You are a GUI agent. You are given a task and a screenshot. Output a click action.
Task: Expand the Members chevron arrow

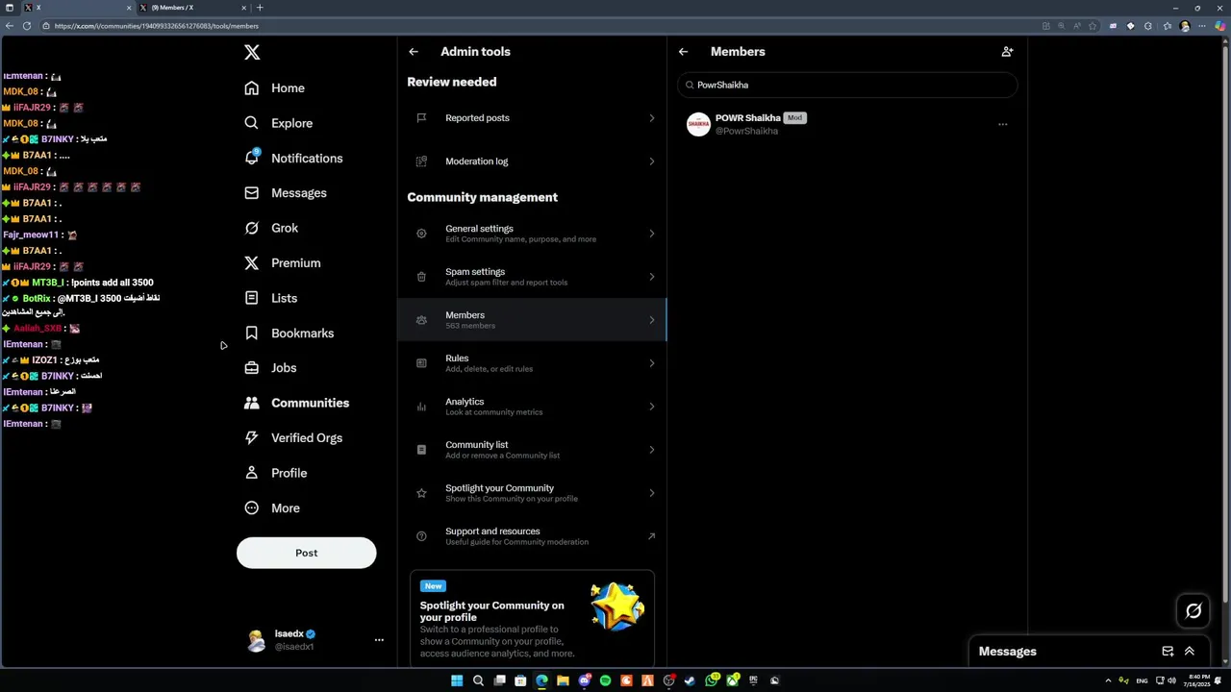(651, 320)
